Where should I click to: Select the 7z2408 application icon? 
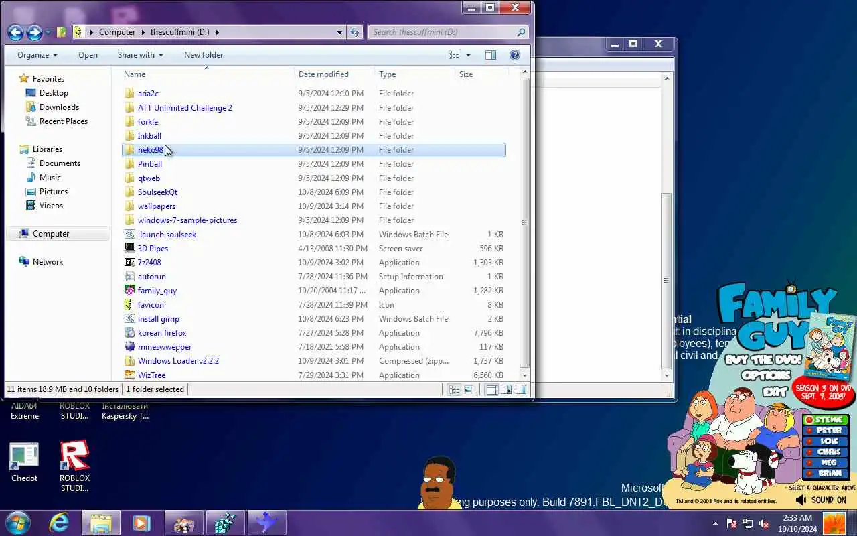point(130,263)
